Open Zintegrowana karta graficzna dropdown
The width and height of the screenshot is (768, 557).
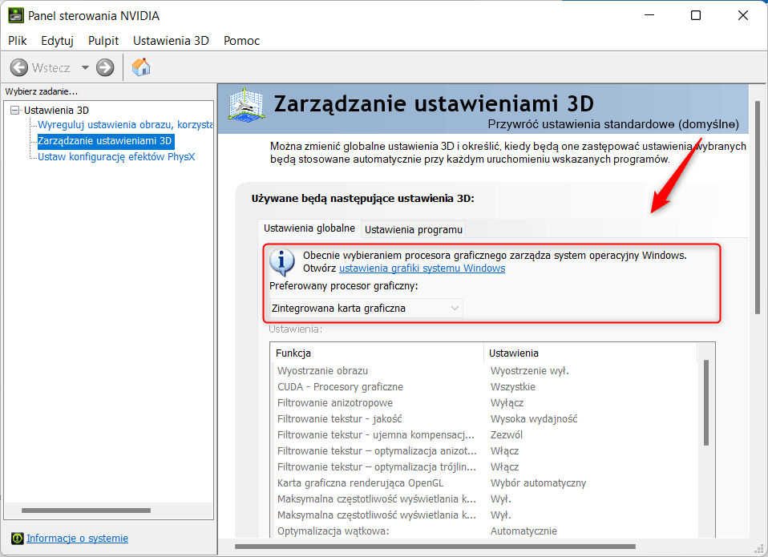pos(366,309)
